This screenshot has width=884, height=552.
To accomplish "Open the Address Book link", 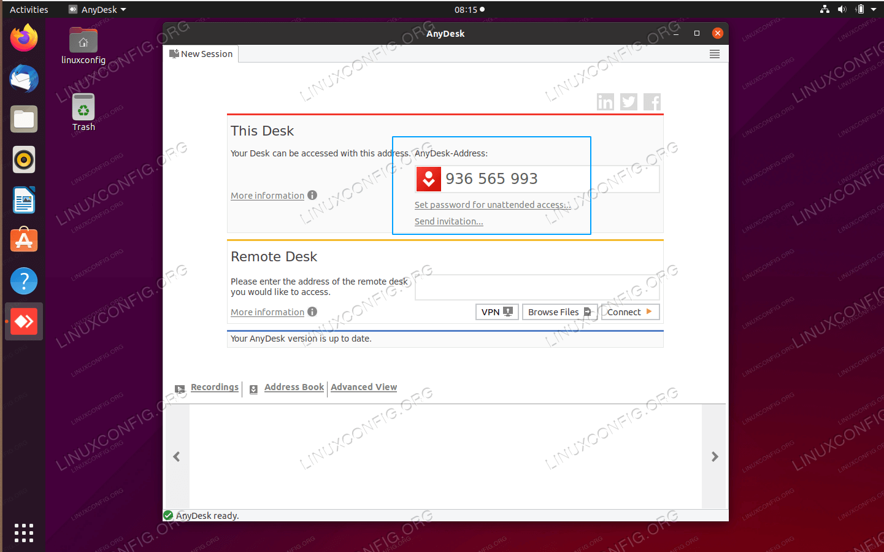I will (294, 387).
